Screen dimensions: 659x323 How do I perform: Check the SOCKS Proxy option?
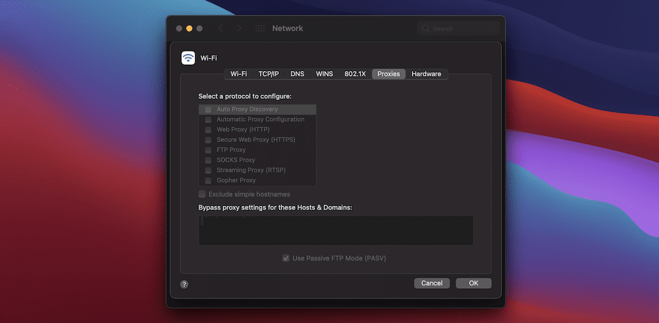coord(208,160)
